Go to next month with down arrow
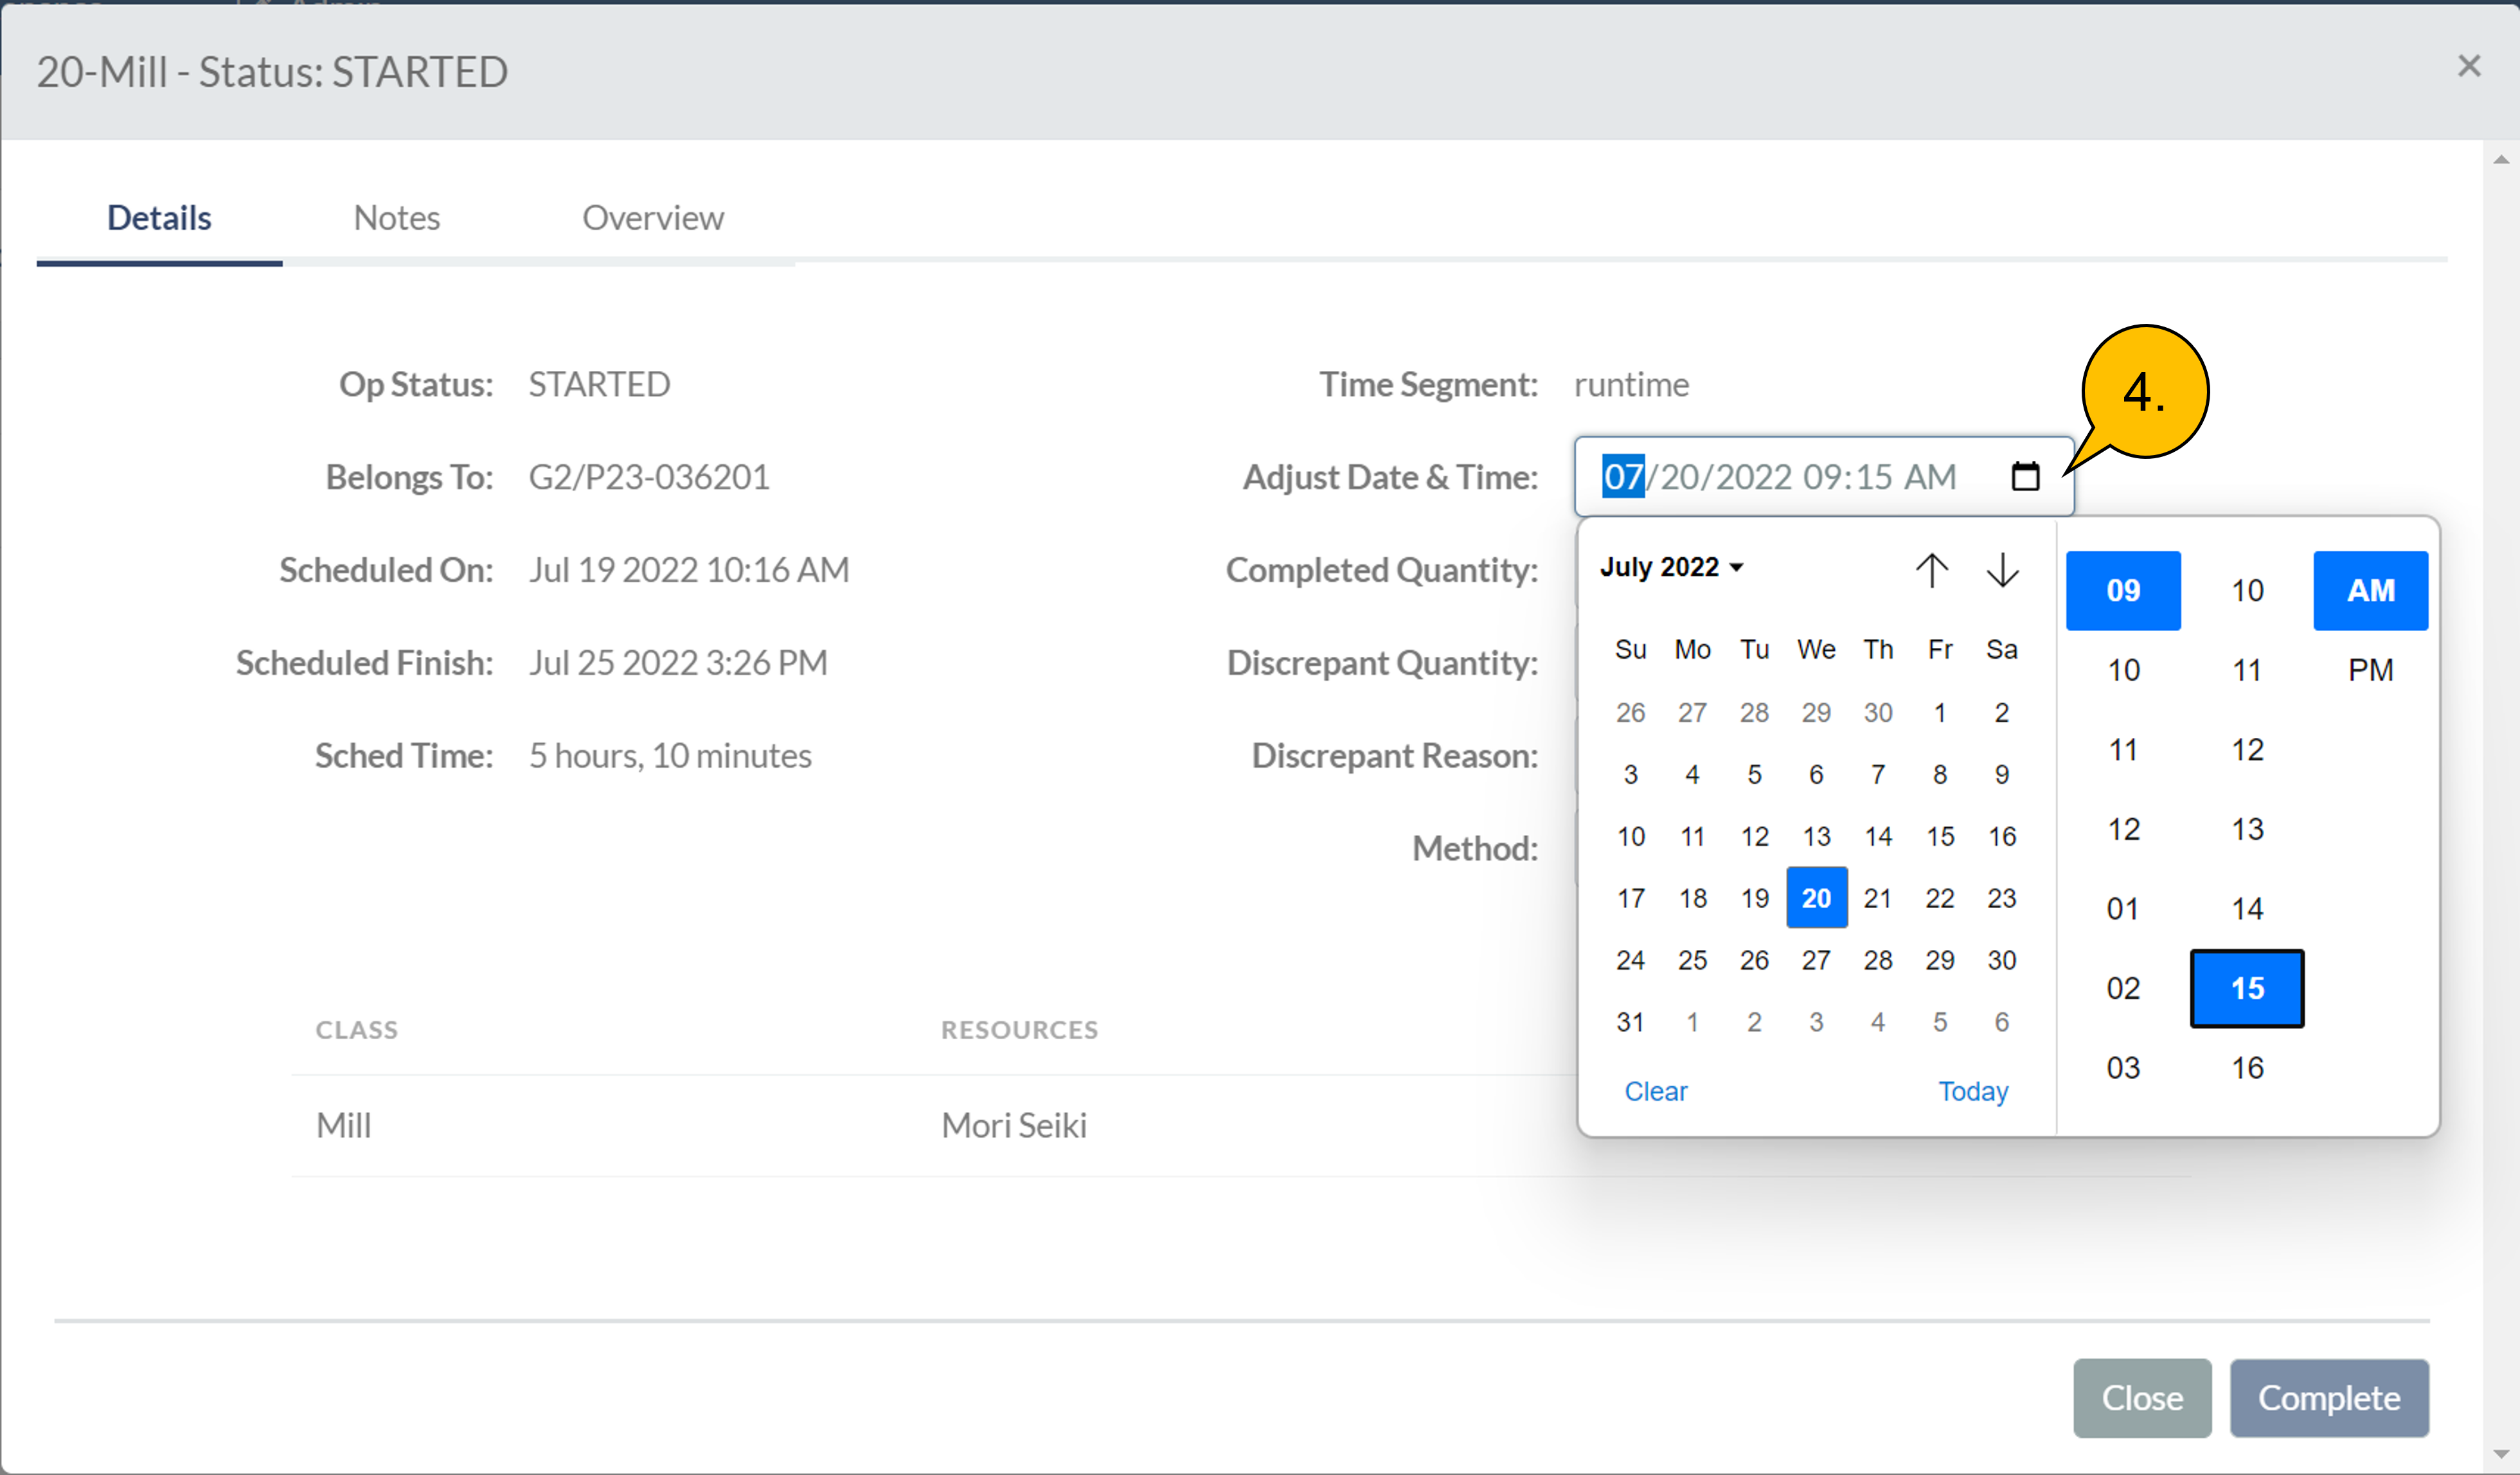The height and width of the screenshot is (1475, 2520). (2002, 570)
